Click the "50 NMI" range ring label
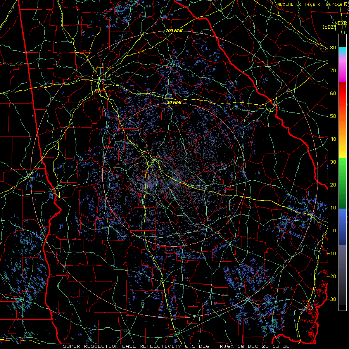This screenshot has width=349, height=349. pyautogui.click(x=174, y=103)
